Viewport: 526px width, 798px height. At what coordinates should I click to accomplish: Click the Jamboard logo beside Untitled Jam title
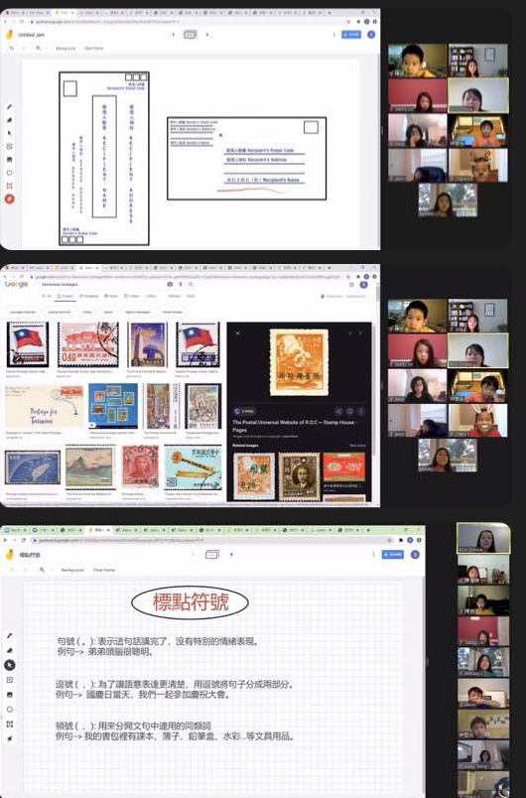9,35
